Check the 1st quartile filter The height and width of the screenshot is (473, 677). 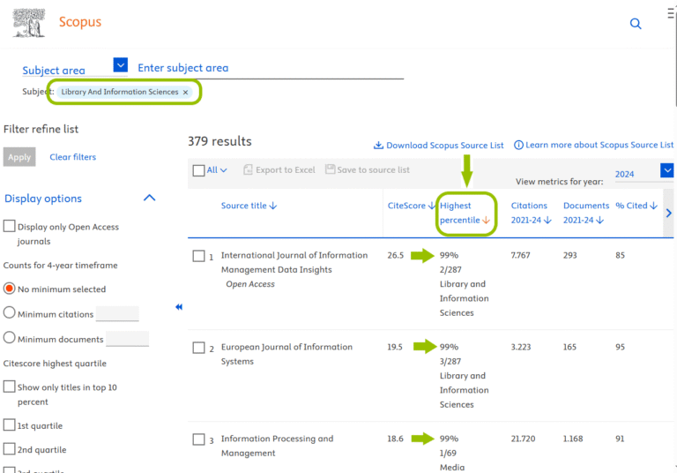(x=9, y=425)
